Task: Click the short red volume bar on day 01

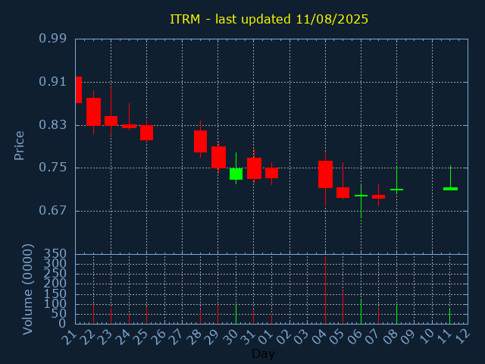Action: [x=271, y=319]
